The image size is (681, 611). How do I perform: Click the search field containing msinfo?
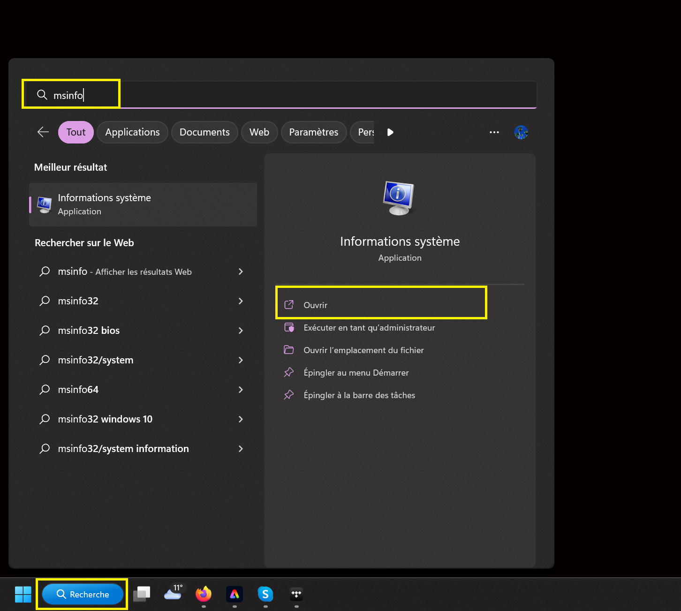tap(281, 95)
